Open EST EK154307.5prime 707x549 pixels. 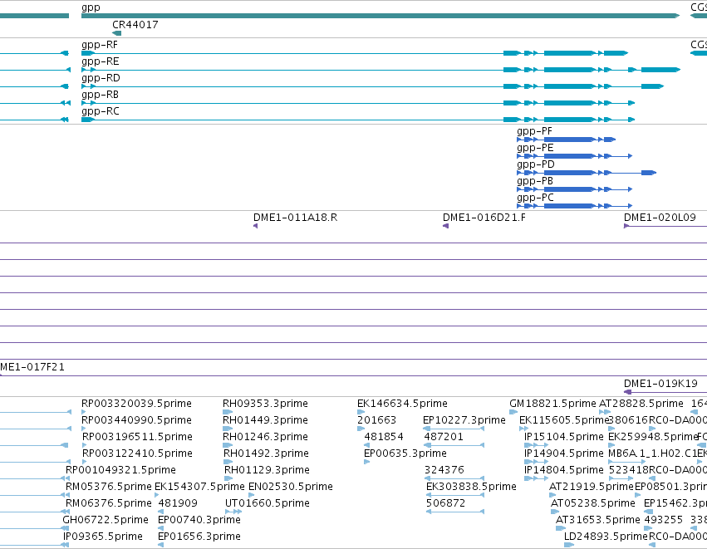coord(199,487)
